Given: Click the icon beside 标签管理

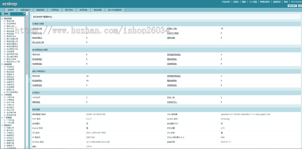Looking at the screenshot, I should [5, 52].
